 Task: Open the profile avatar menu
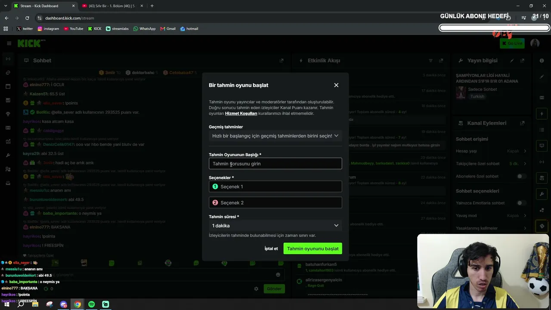pyautogui.click(x=535, y=43)
